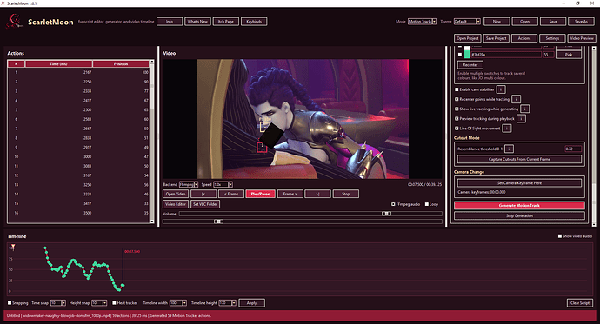Screen dimensions: 600x324
Task: Click the timeline start triangle marker
Action: 13,246
